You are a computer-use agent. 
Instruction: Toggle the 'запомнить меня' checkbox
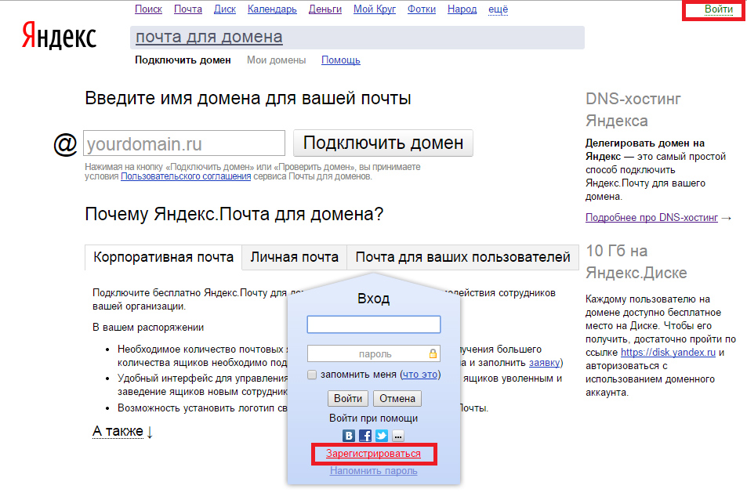(x=311, y=375)
